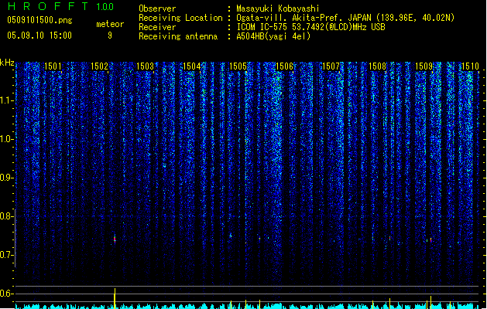The height and width of the screenshot is (309, 487).
Task: Click the 0.7 kHz frequency axis label
Action: 6,255
